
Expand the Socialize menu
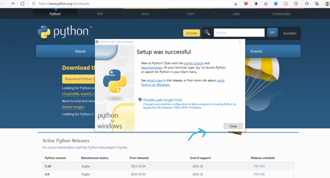[289, 33]
